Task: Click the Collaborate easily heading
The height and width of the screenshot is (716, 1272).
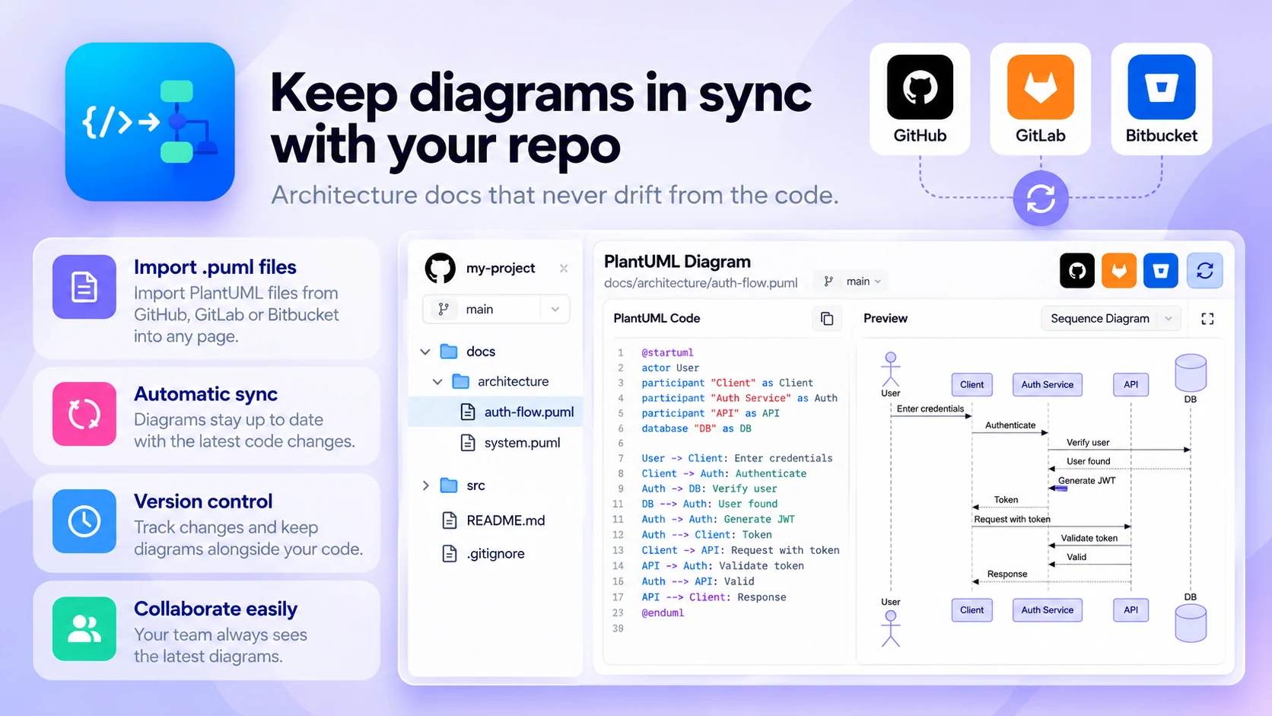Action: (216, 609)
